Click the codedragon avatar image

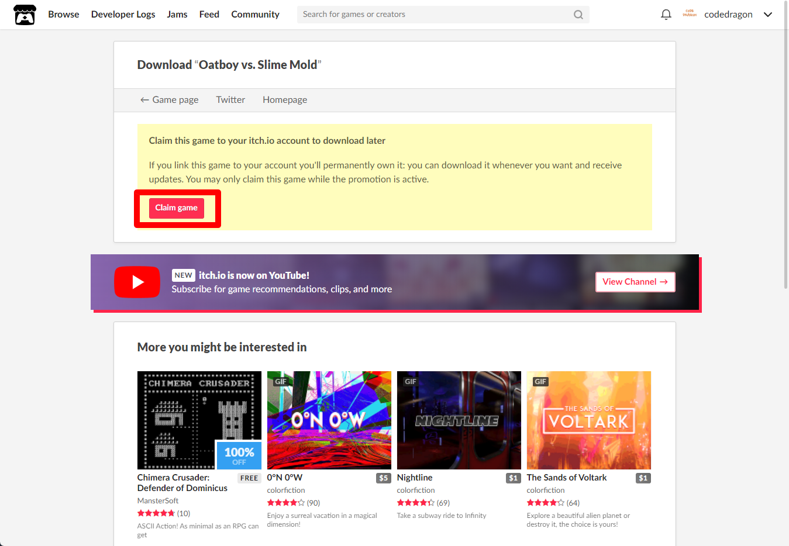(690, 14)
